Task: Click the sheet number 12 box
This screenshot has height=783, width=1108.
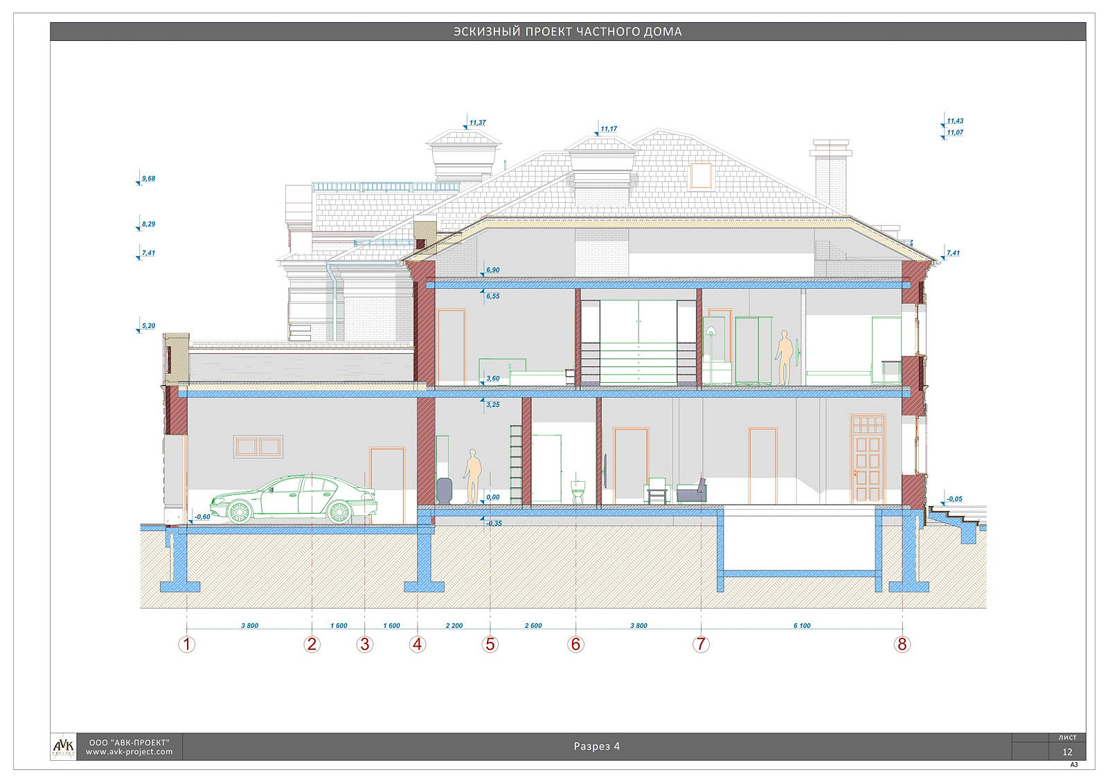Action: click(x=1067, y=752)
